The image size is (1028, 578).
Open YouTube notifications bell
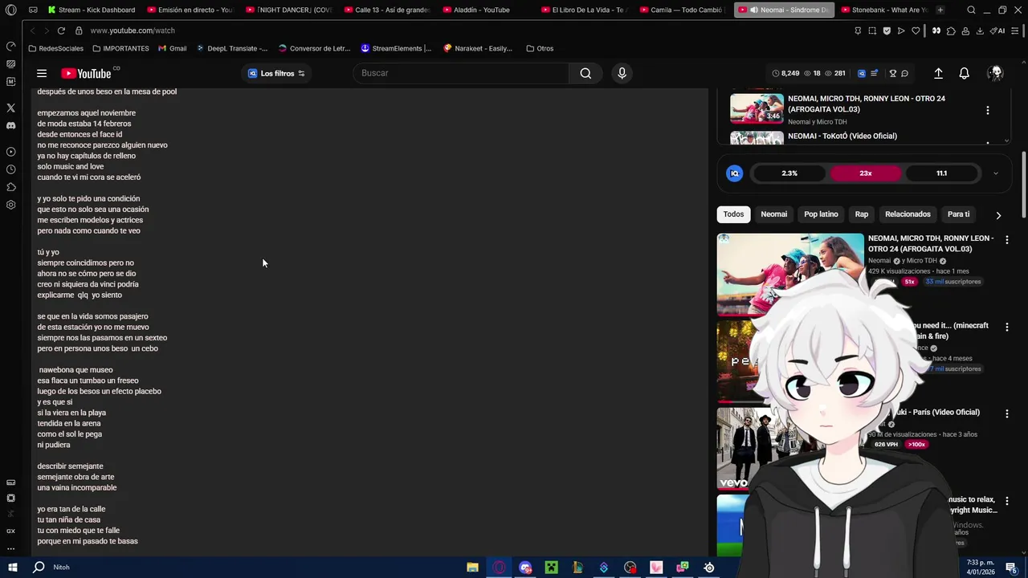click(x=964, y=73)
